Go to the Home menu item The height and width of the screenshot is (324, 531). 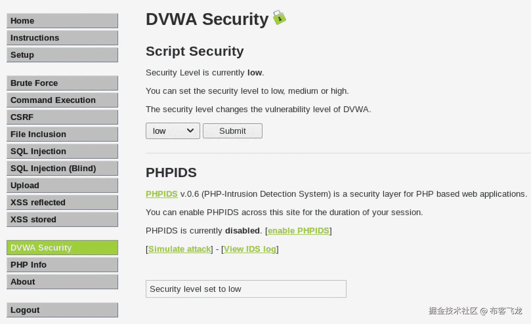tap(62, 21)
